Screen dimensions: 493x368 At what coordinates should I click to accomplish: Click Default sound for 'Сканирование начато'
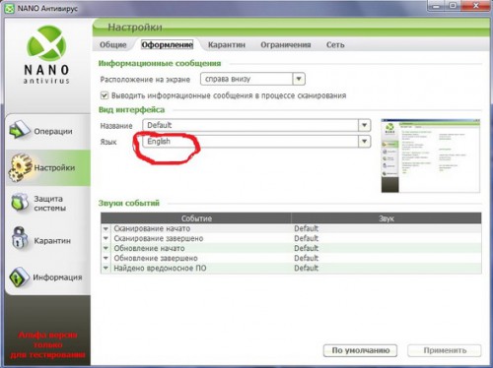[x=306, y=228]
